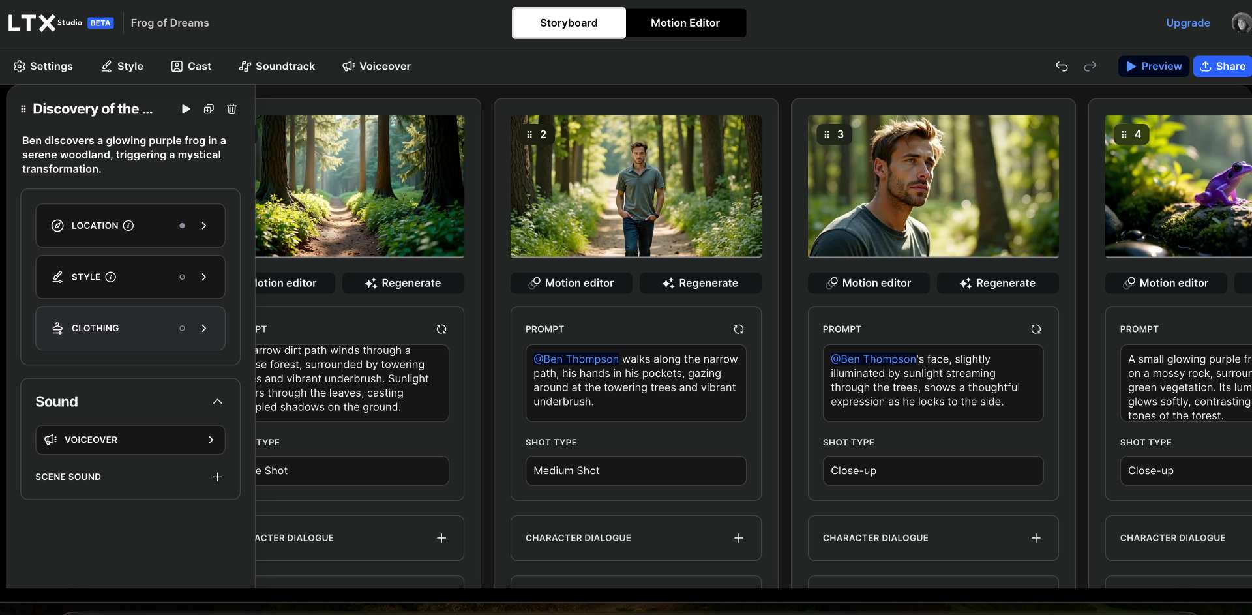1252x615 pixels.
Task: Edit the shot 3 prompt text field
Action: (x=933, y=383)
